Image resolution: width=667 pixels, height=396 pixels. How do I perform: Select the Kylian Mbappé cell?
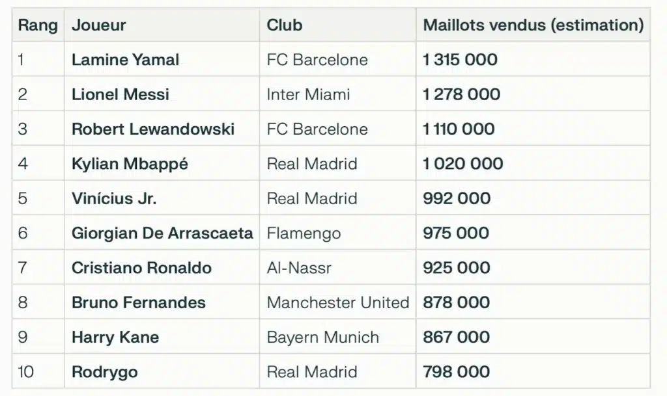coord(130,163)
